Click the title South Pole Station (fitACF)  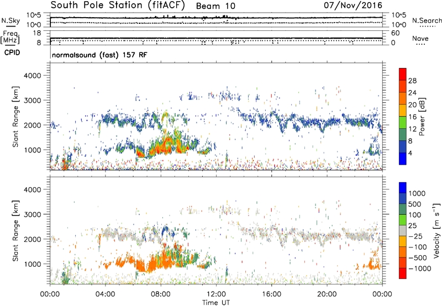tap(118, 6)
